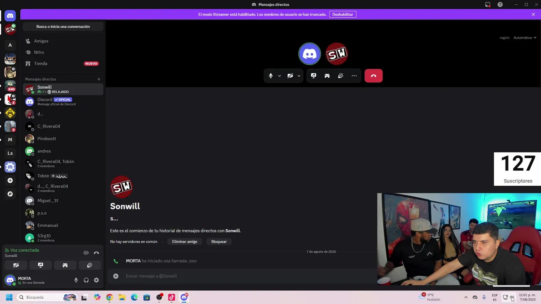Turn on camera in call controls

coord(290,76)
